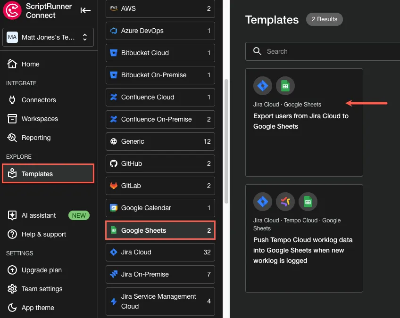Viewport: 400px width, 318px height.
Task: Filter templates by Confluence Cloud
Action: click(160, 98)
